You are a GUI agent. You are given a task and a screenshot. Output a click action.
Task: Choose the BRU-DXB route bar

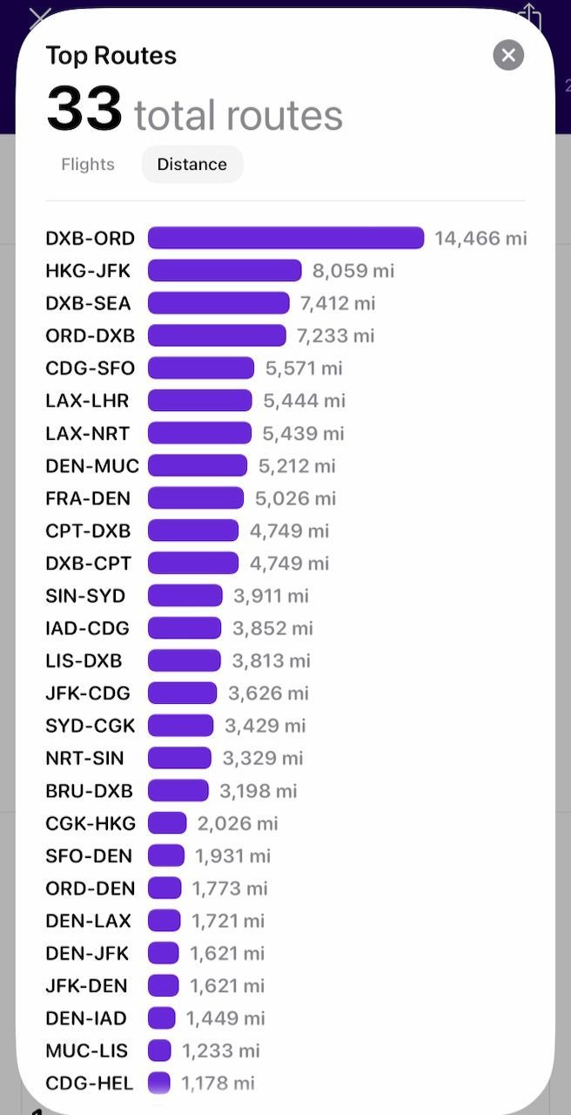coord(178,791)
